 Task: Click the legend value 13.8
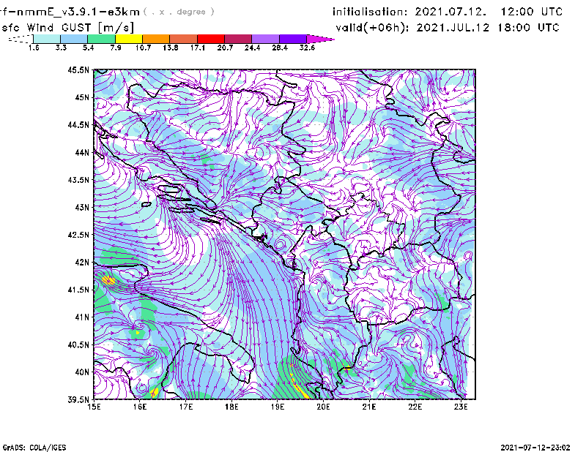point(170,48)
